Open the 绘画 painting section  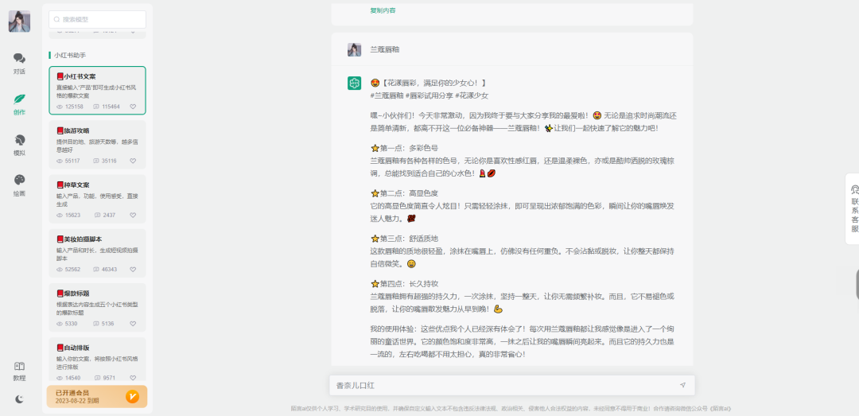19,185
